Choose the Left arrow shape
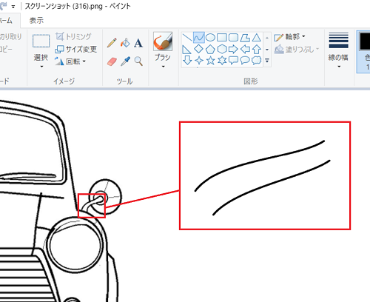This screenshot has width=370, height=302. 245,49
